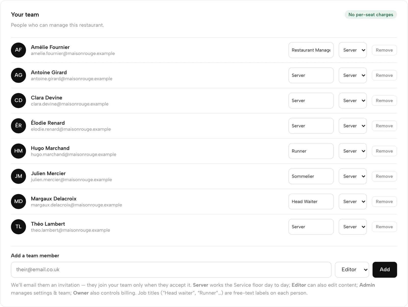Click email theo.lambert@maisonrouge.example
The image size is (408, 307).
(70, 230)
